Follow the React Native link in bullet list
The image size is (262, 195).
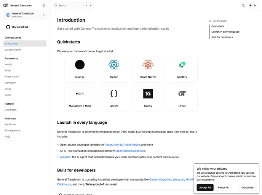tap(132, 145)
